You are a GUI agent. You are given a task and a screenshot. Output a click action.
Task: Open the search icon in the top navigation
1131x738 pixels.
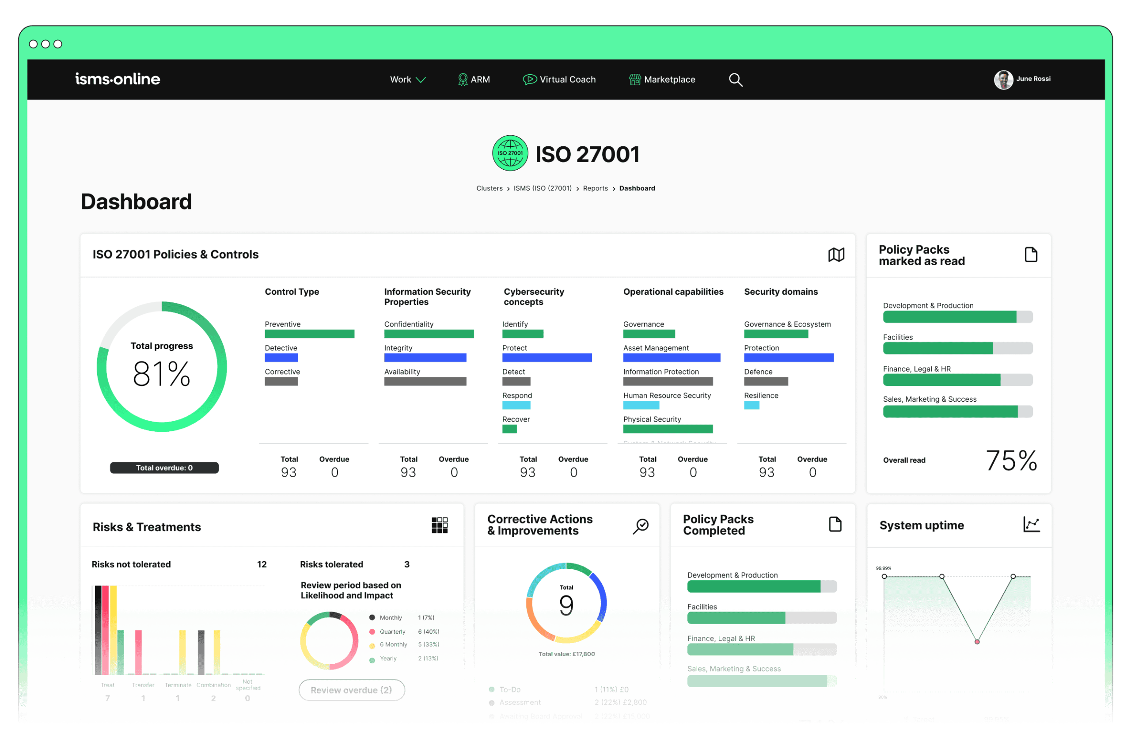point(735,80)
